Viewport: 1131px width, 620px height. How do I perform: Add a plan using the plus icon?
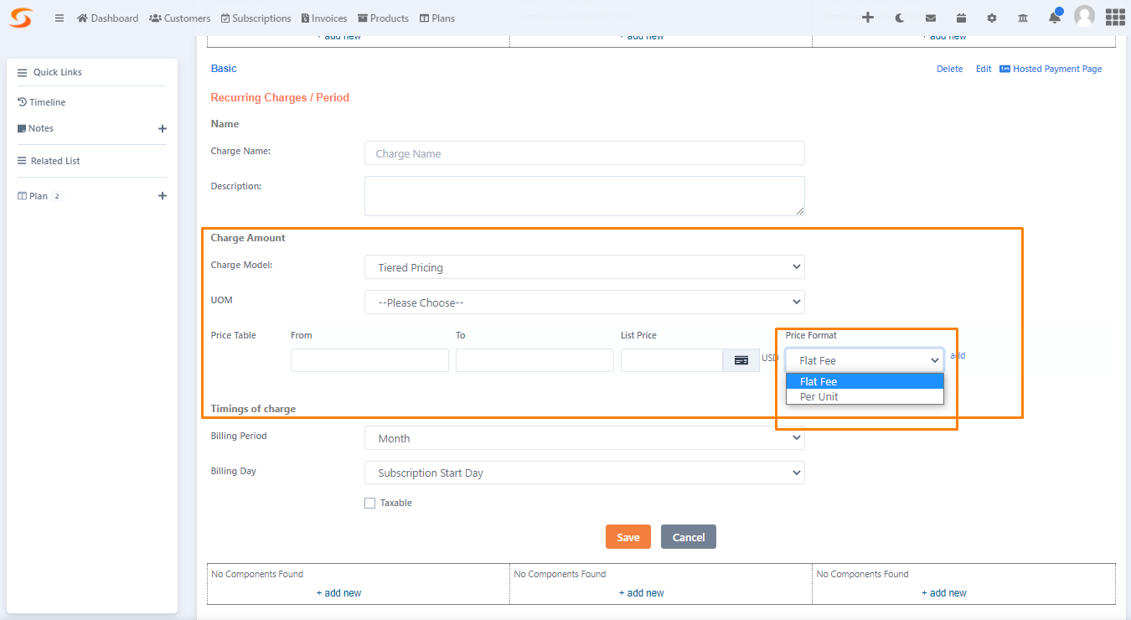tap(162, 195)
